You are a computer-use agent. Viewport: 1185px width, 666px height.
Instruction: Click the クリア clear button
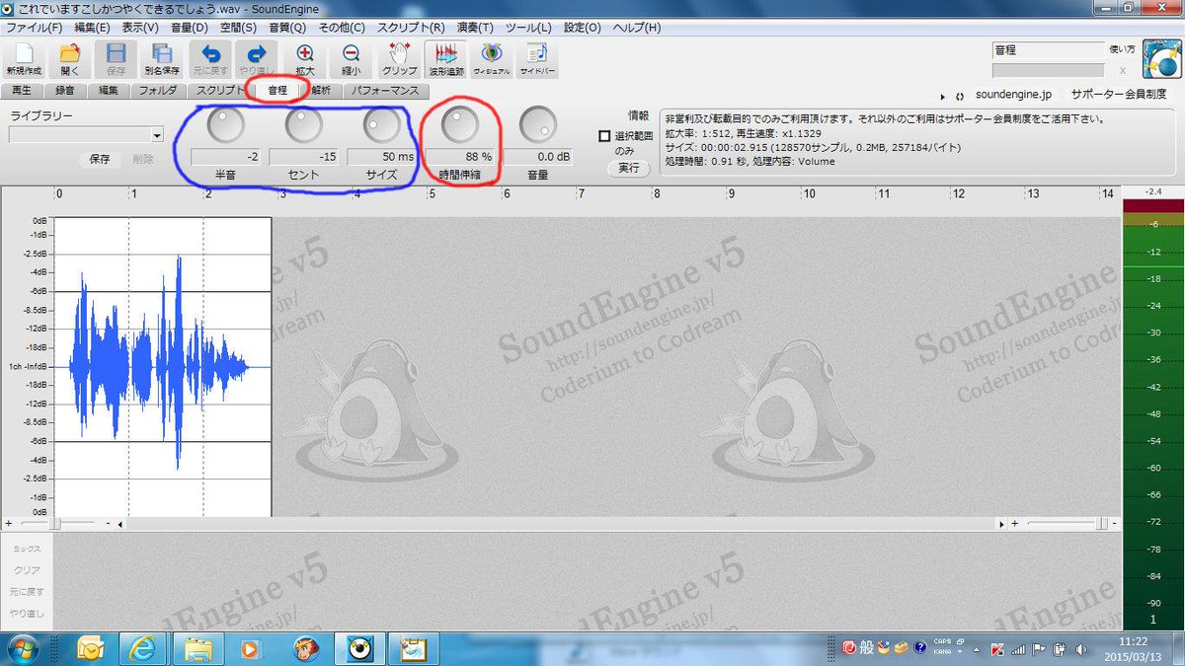pos(27,569)
